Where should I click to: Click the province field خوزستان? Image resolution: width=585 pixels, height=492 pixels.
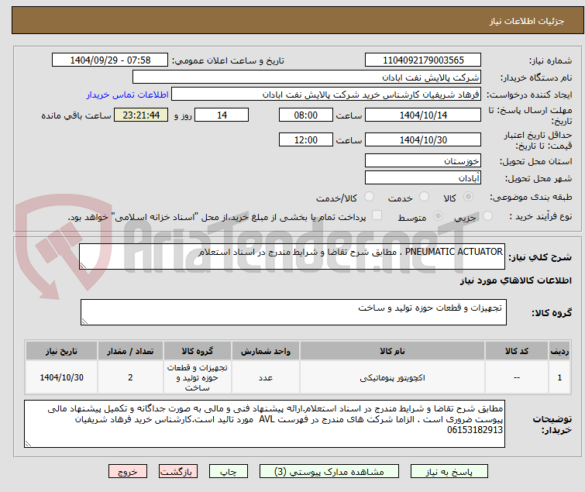click(423, 160)
